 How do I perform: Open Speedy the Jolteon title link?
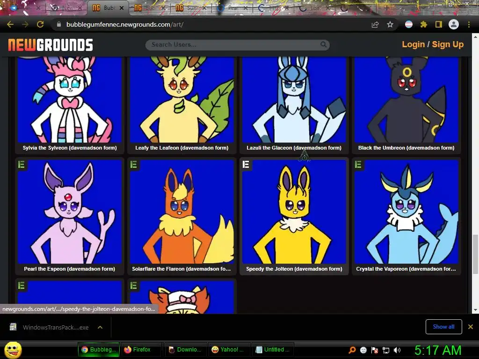pos(294,269)
